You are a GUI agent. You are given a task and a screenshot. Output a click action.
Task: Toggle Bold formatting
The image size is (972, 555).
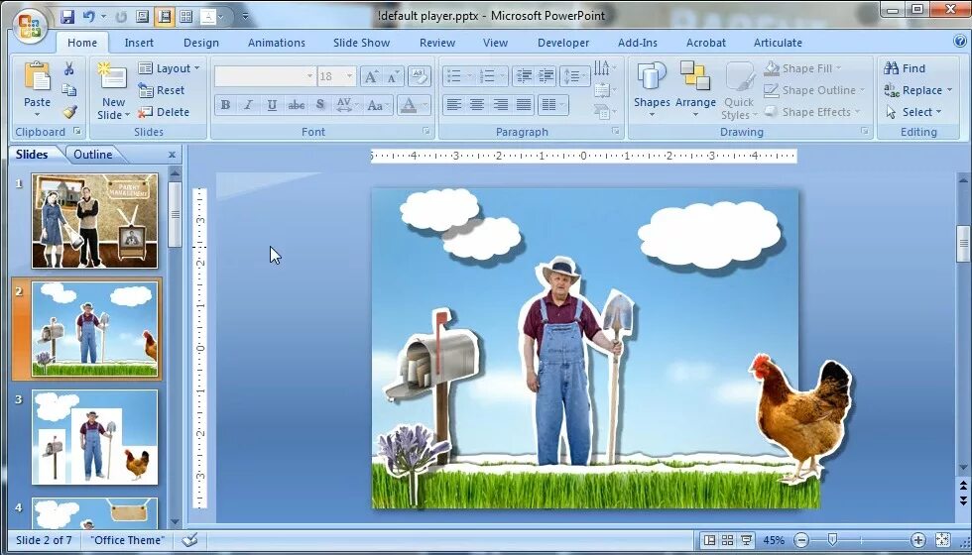pos(226,105)
